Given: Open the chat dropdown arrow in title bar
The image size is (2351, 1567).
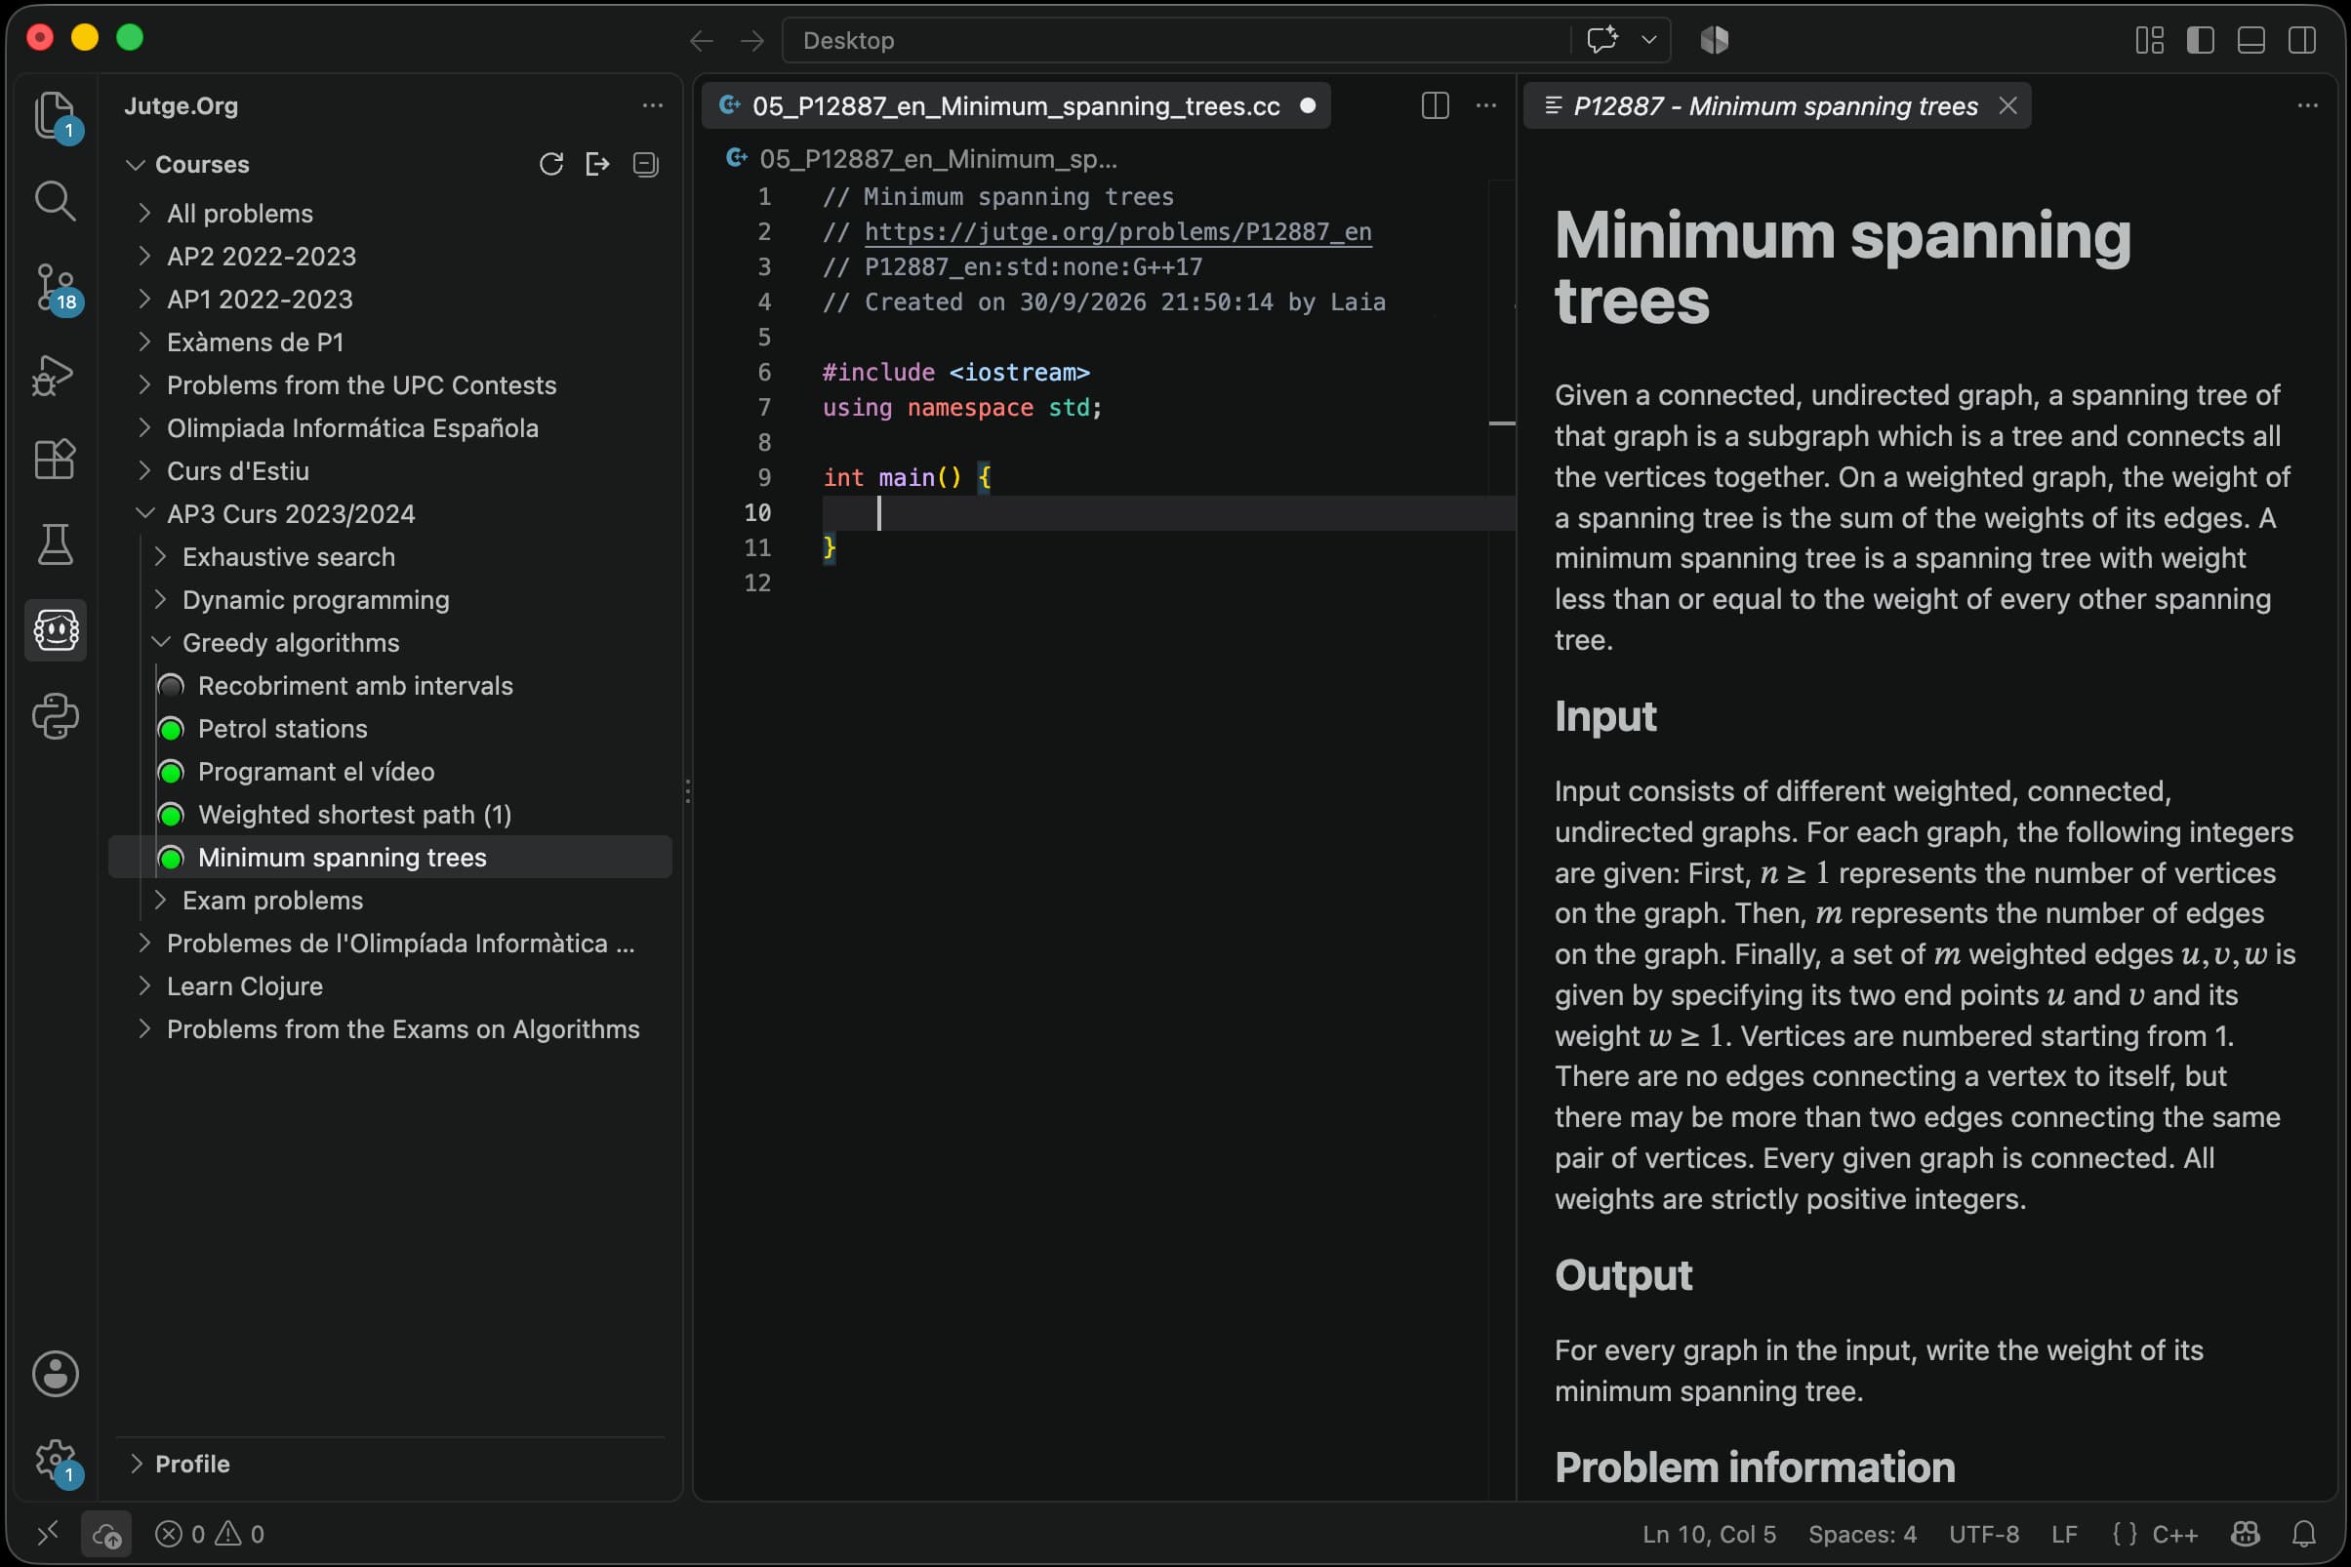Looking at the screenshot, I should (x=1649, y=40).
